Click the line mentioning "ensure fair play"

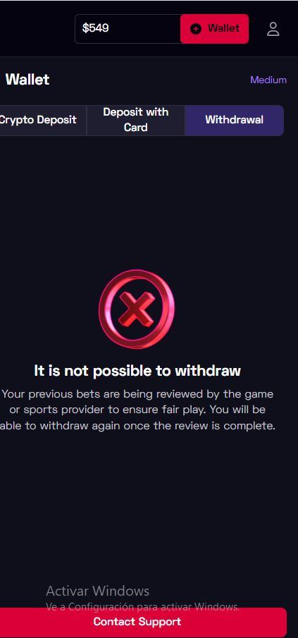137,410
